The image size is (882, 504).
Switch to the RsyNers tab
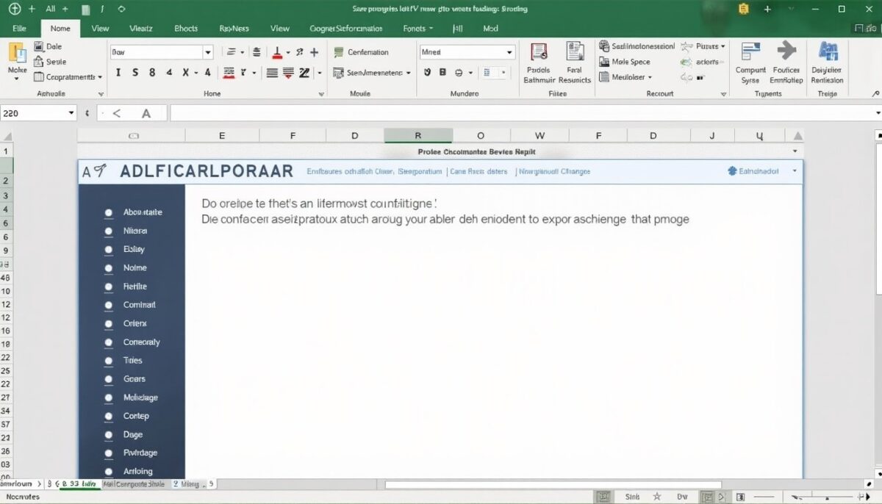point(234,29)
